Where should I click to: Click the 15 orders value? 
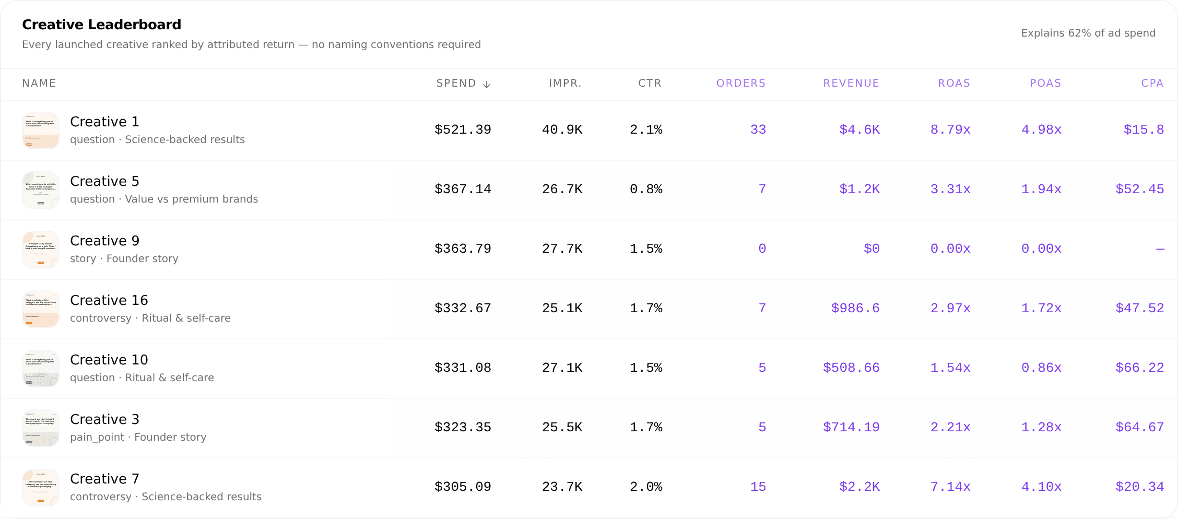click(x=758, y=487)
